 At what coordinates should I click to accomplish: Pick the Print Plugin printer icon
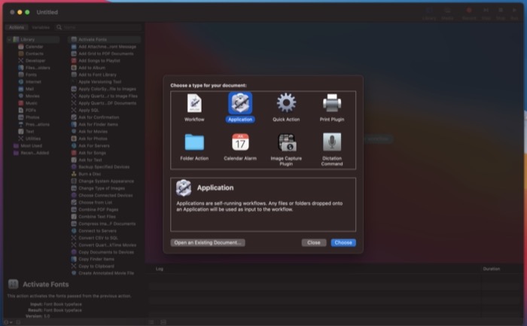(332, 103)
